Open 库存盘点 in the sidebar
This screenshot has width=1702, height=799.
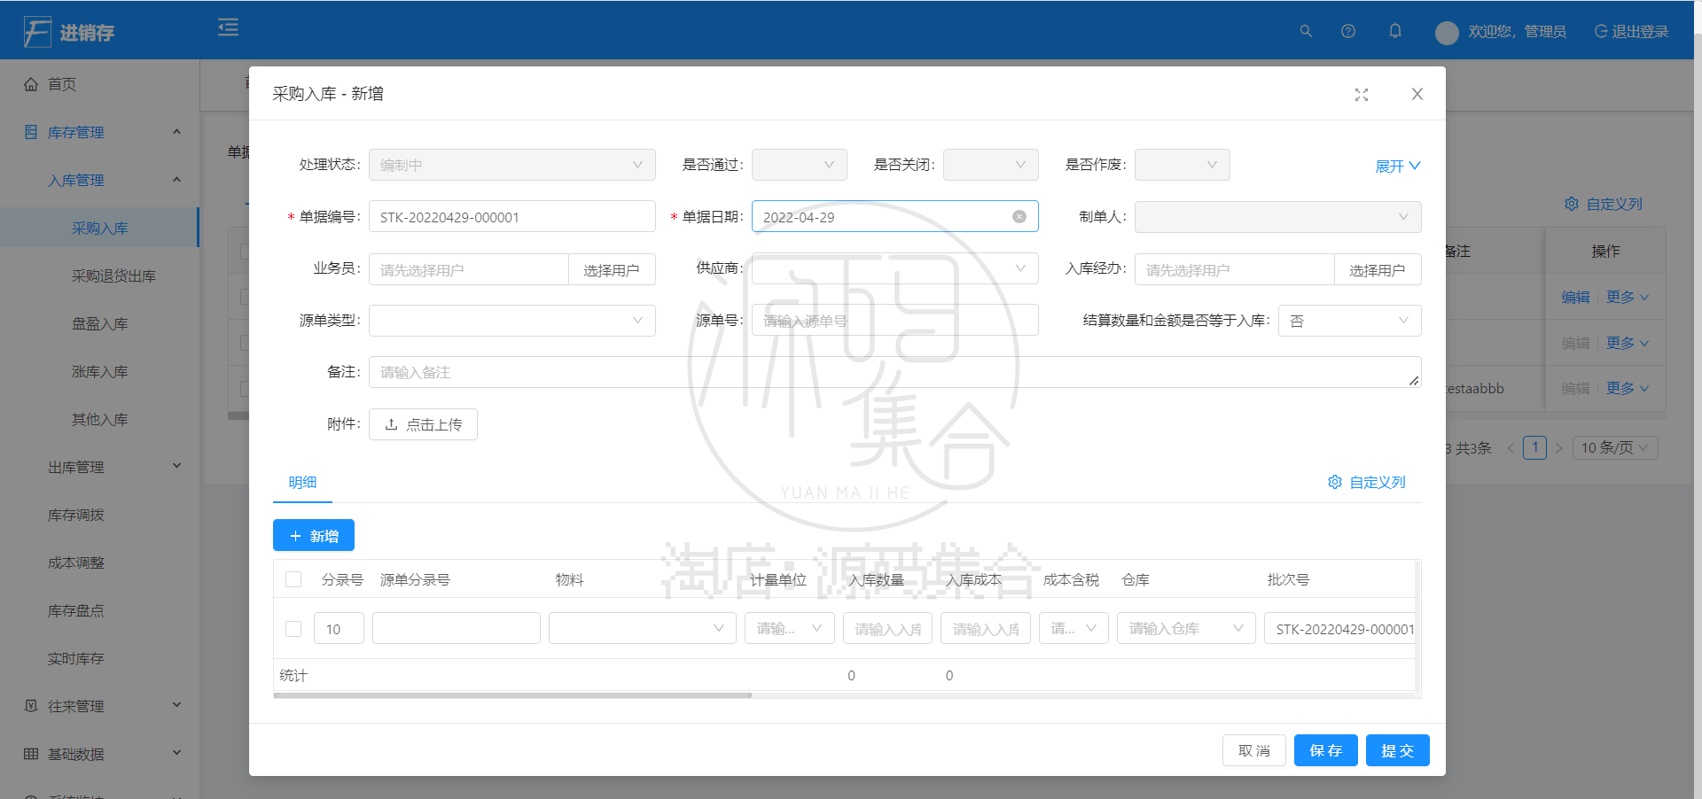pyautogui.click(x=76, y=610)
